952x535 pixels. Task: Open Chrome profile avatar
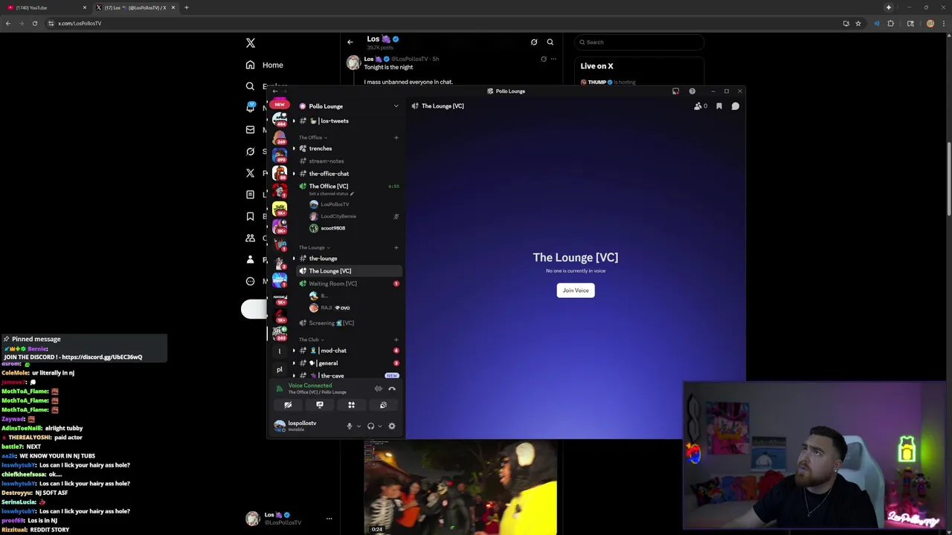coord(930,23)
